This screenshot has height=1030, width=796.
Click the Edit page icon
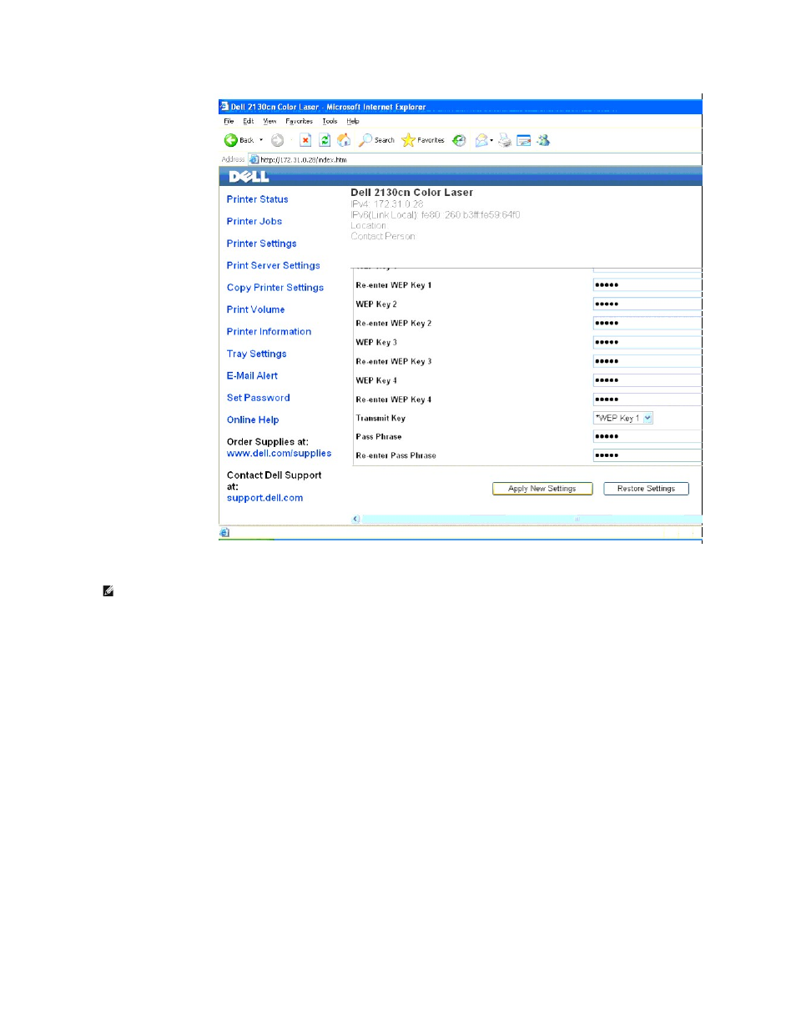coord(524,140)
